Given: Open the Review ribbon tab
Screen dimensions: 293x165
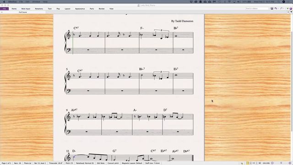Looking at the screenshot, I should (102, 9).
